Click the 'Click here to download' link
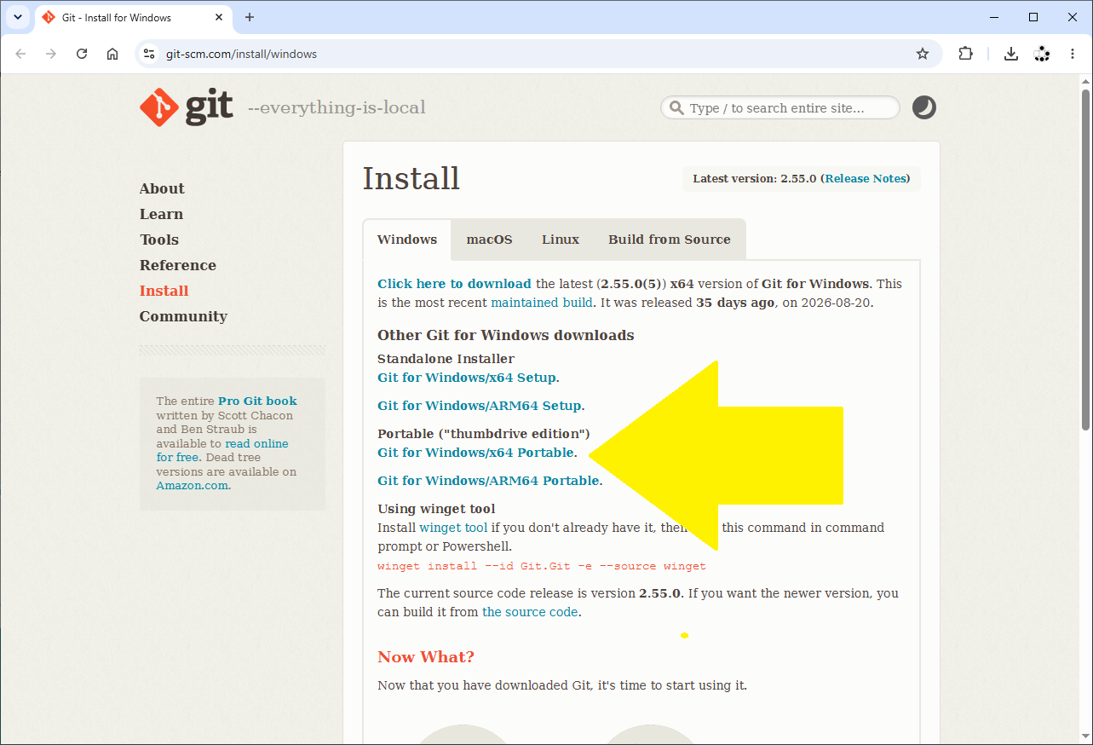The width and height of the screenshot is (1093, 745). [x=454, y=284]
